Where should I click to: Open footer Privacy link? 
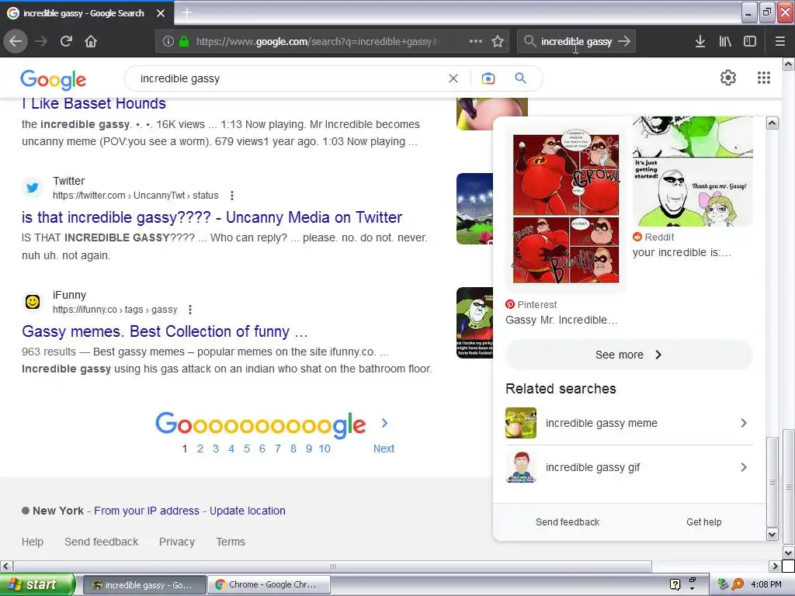177,542
